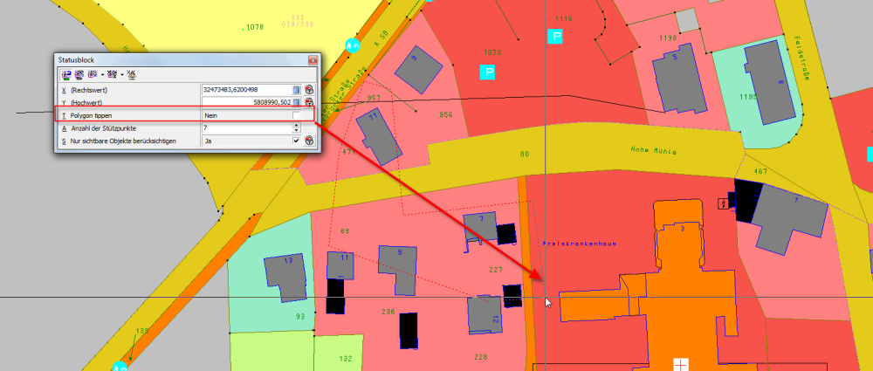Click the first Statusblock toolbar icon

coord(65,74)
